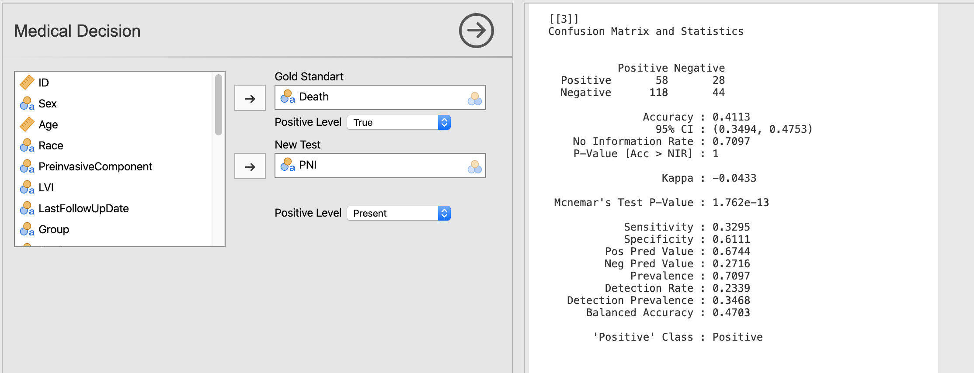This screenshot has height=373, width=974.
Task: Click the blue stepper arrows beside Present
Action: point(444,213)
